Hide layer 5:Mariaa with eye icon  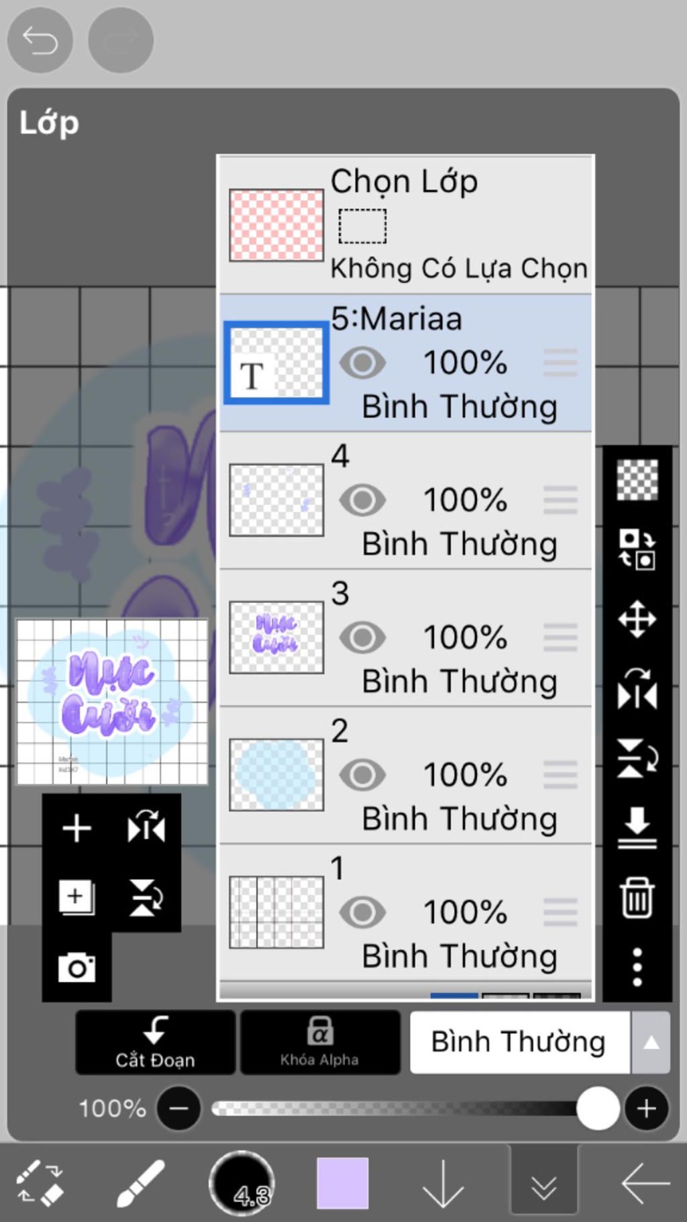coord(362,363)
